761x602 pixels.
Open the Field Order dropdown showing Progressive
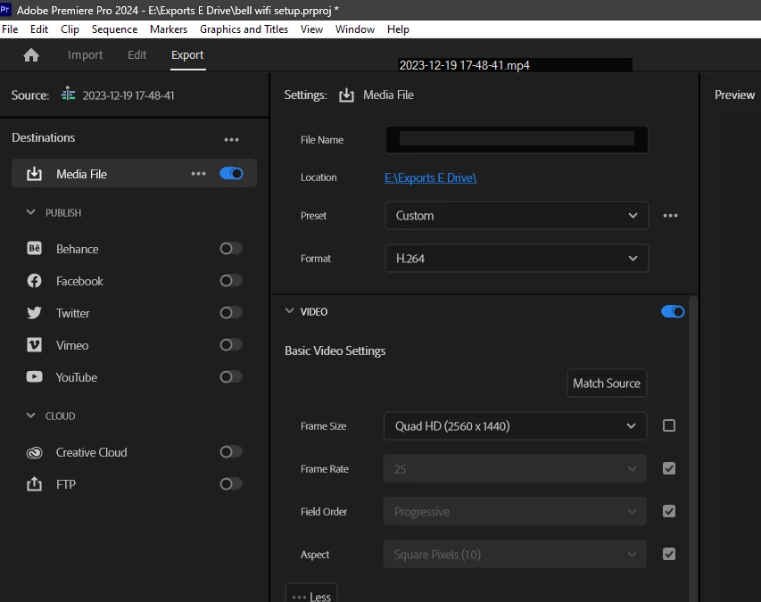click(515, 511)
